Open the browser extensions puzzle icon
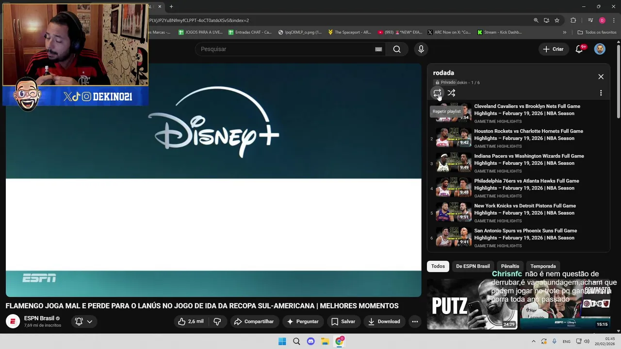 [573, 20]
